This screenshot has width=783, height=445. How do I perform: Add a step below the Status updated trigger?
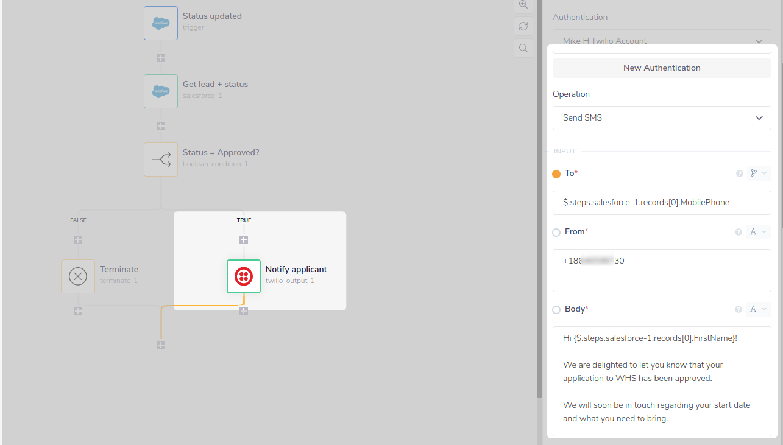tap(160, 58)
